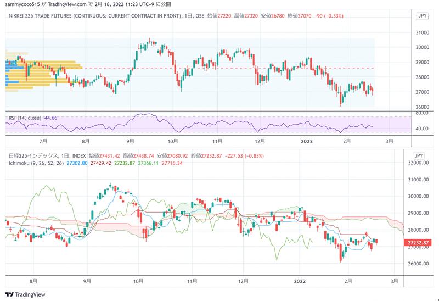
Task: Click the 9月 label on the upper time axis
Action: pyautogui.click(x=130, y=141)
